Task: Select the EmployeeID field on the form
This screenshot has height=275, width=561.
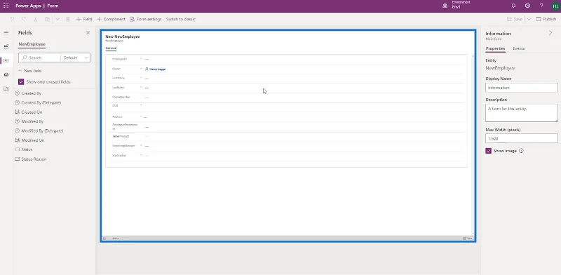Action: tap(286, 59)
